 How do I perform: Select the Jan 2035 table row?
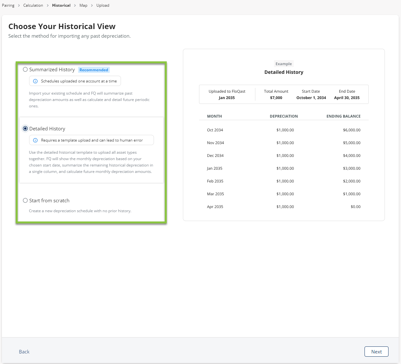(284, 168)
